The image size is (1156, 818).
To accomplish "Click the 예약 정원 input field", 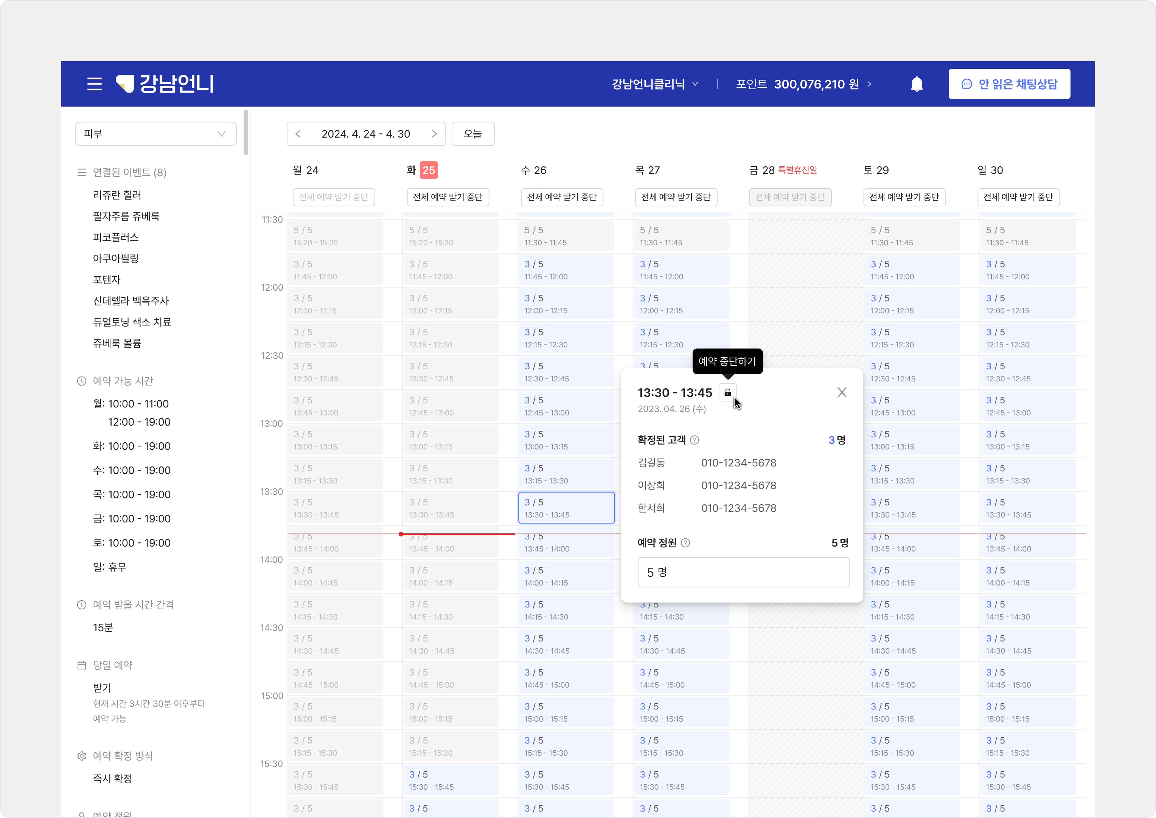I will pyautogui.click(x=743, y=572).
